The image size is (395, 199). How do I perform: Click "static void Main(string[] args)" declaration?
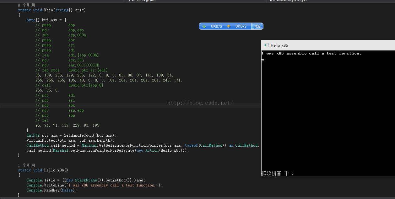(x=52, y=10)
